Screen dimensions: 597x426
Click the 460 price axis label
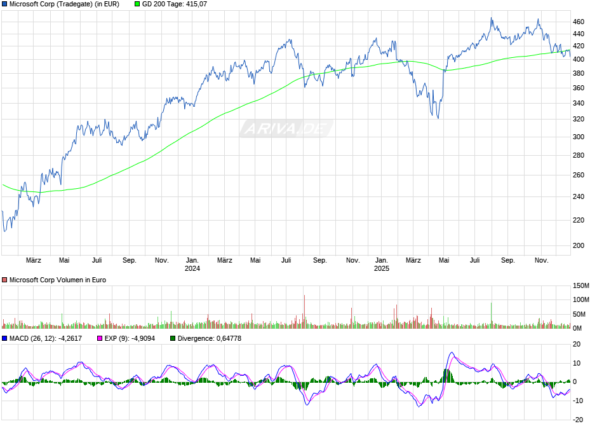click(x=579, y=22)
